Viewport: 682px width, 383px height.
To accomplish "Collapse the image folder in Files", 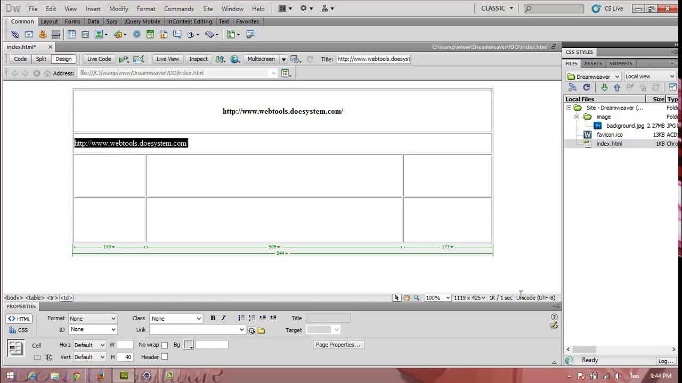I will point(577,116).
